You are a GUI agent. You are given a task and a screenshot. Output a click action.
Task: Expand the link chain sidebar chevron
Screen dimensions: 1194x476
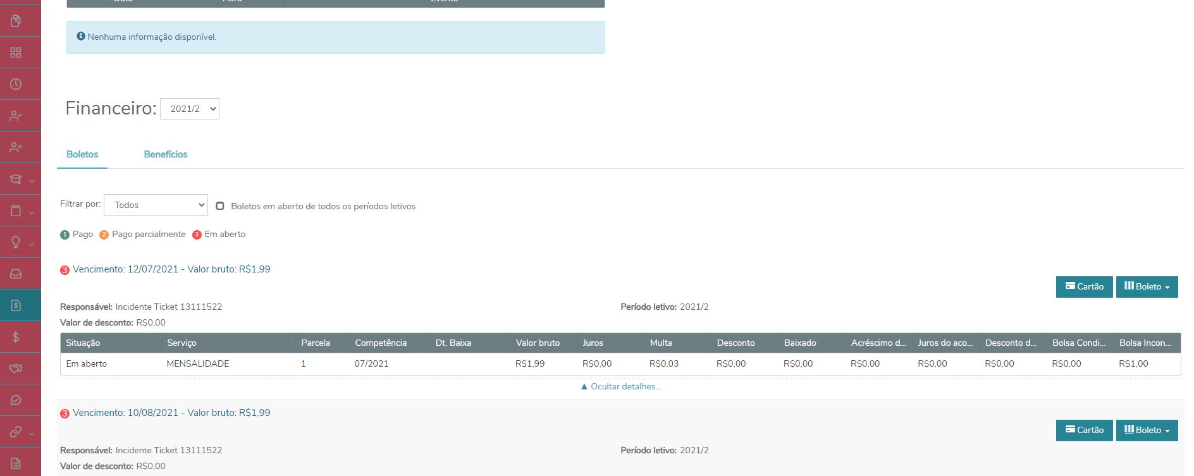click(x=32, y=434)
